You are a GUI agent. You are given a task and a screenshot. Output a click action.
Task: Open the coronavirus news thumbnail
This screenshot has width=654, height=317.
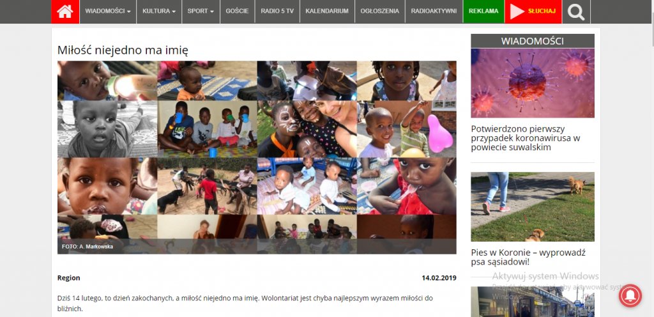click(533, 83)
